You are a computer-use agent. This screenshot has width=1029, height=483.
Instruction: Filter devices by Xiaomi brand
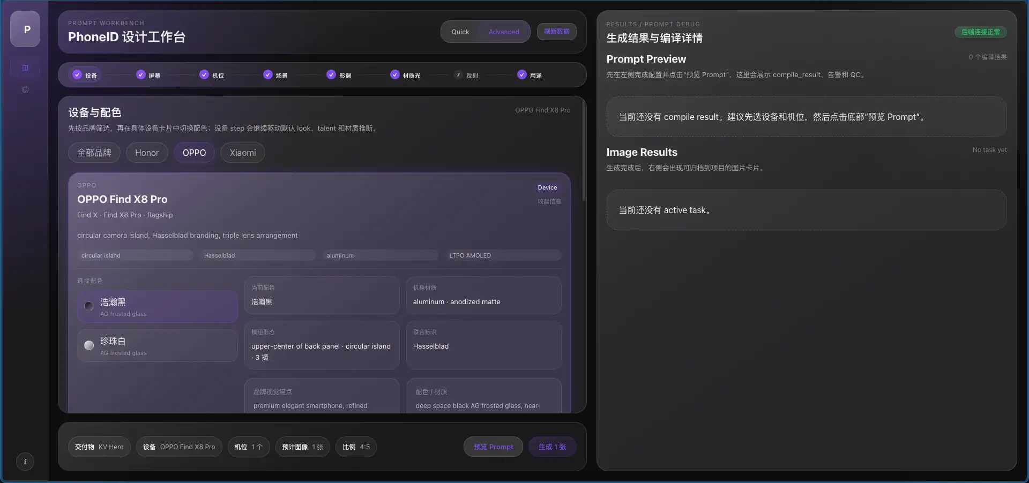(243, 153)
